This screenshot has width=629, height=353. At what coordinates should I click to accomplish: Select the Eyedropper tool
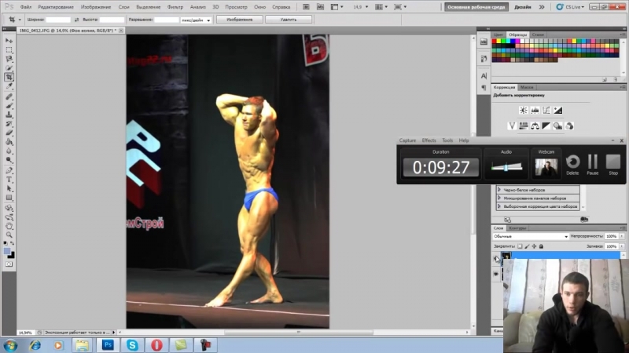point(9,86)
